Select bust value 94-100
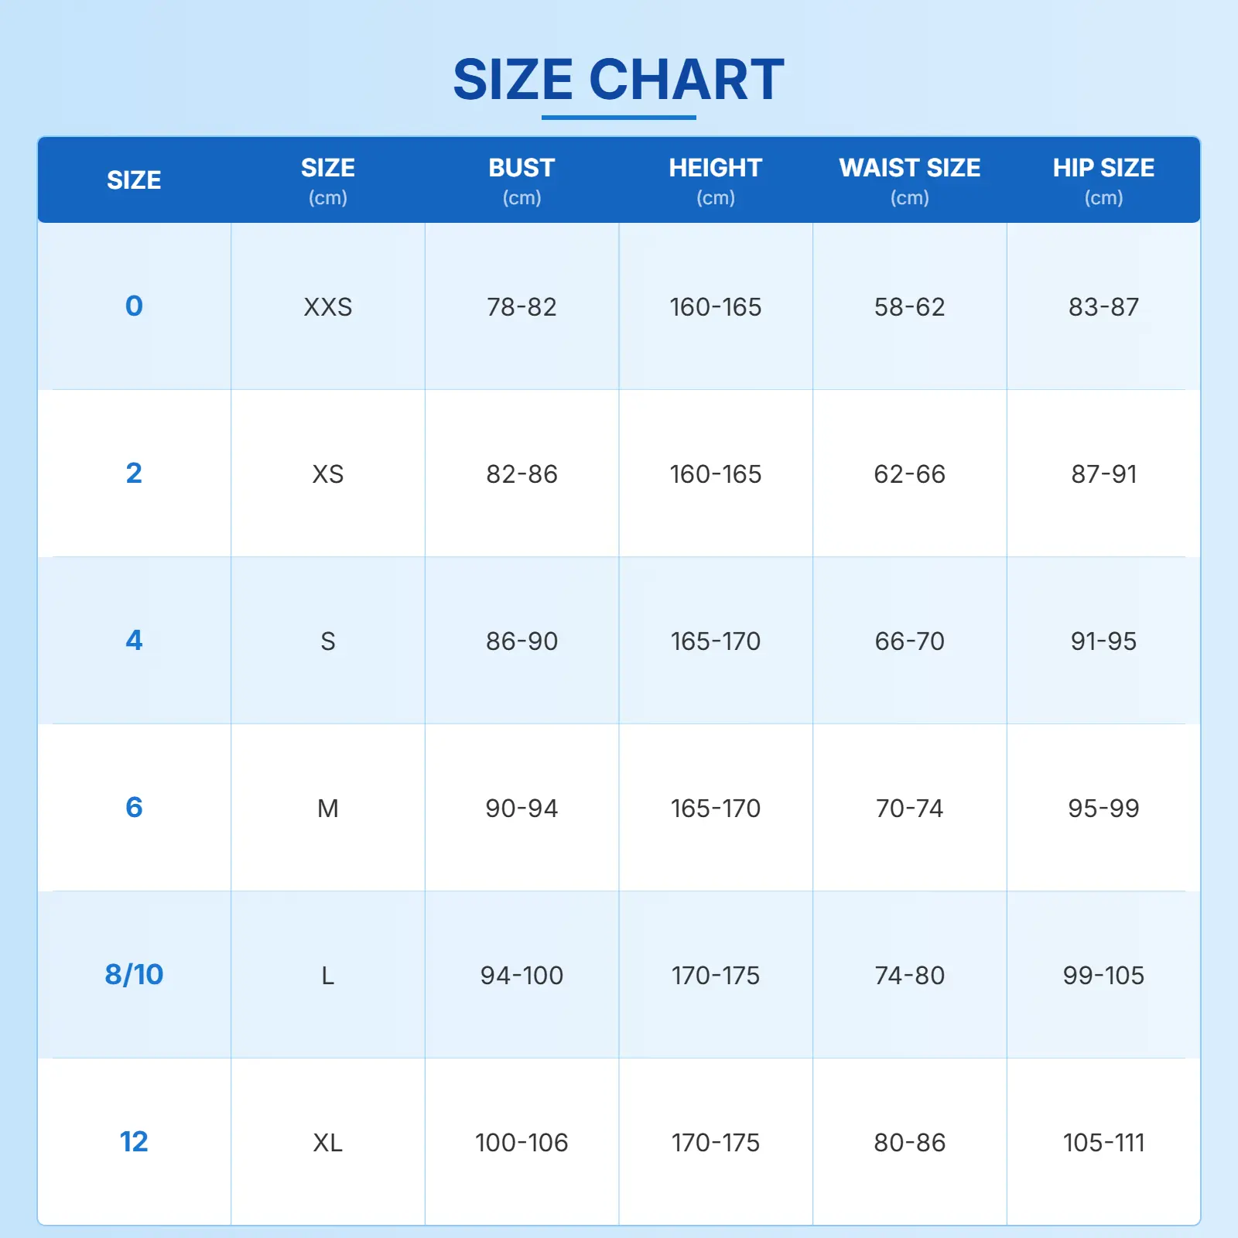The width and height of the screenshot is (1238, 1238). tap(522, 976)
